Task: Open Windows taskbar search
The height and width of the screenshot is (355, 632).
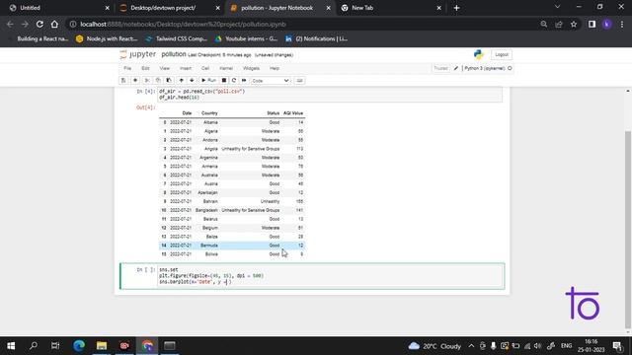Action: click(34, 346)
